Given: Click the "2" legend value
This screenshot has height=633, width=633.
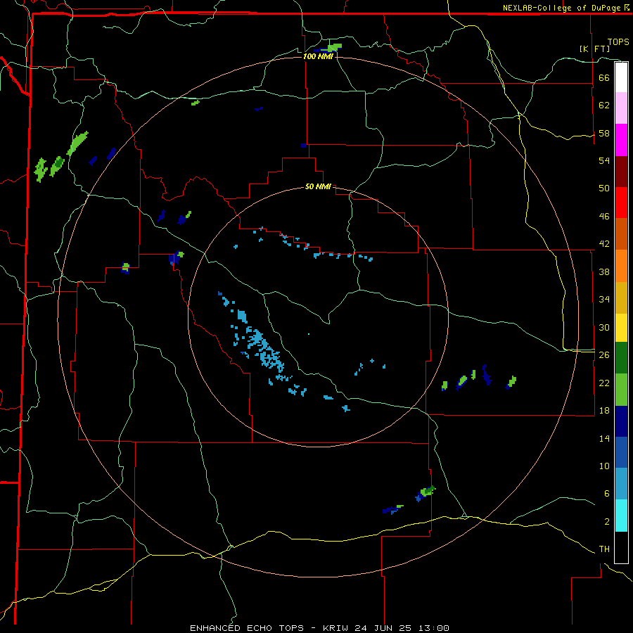Looking at the screenshot, I should pyautogui.click(x=606, y=522).
